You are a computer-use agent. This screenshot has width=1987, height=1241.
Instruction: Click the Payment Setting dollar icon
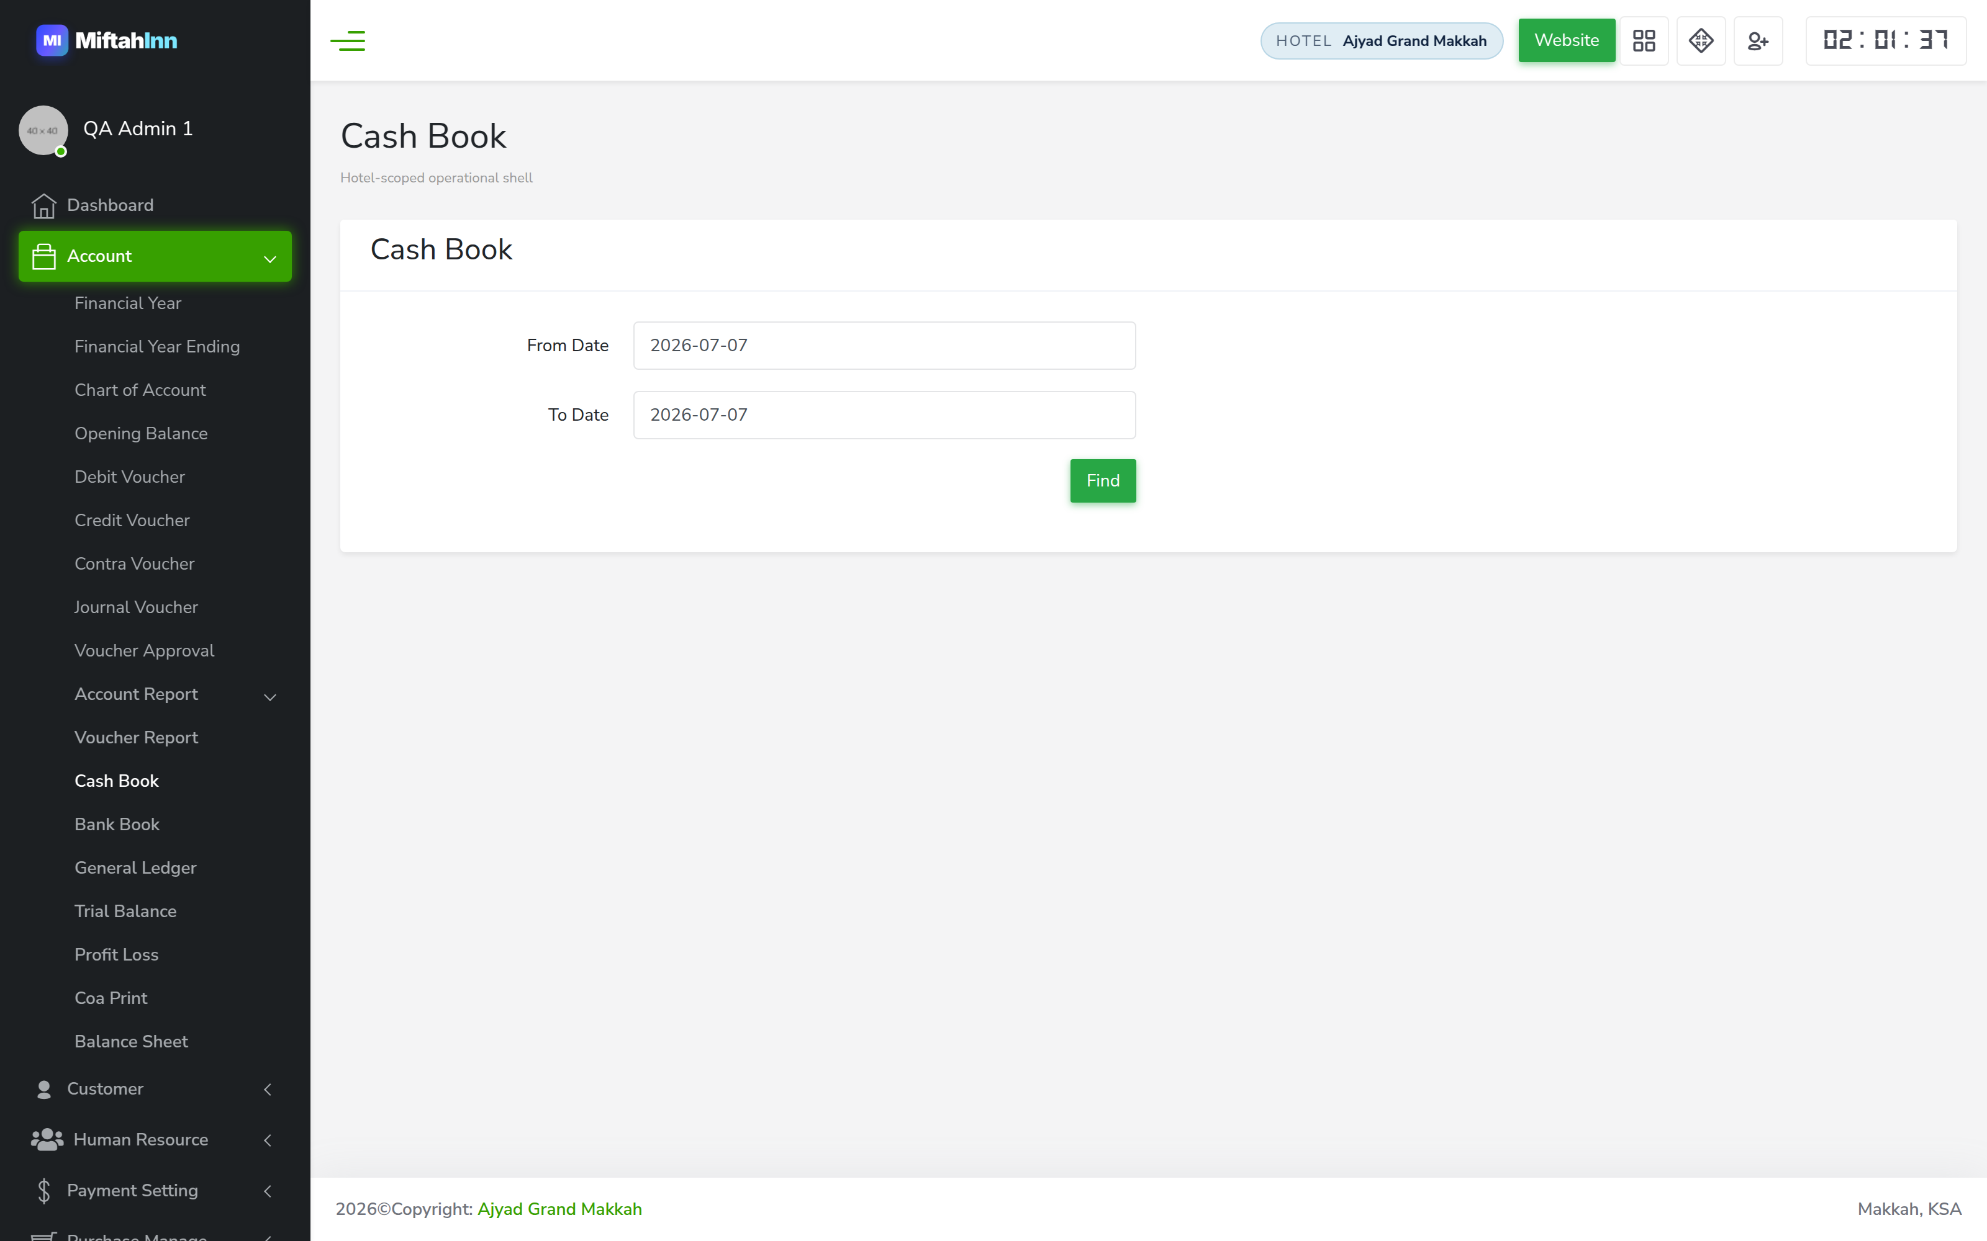point(44,1190)
